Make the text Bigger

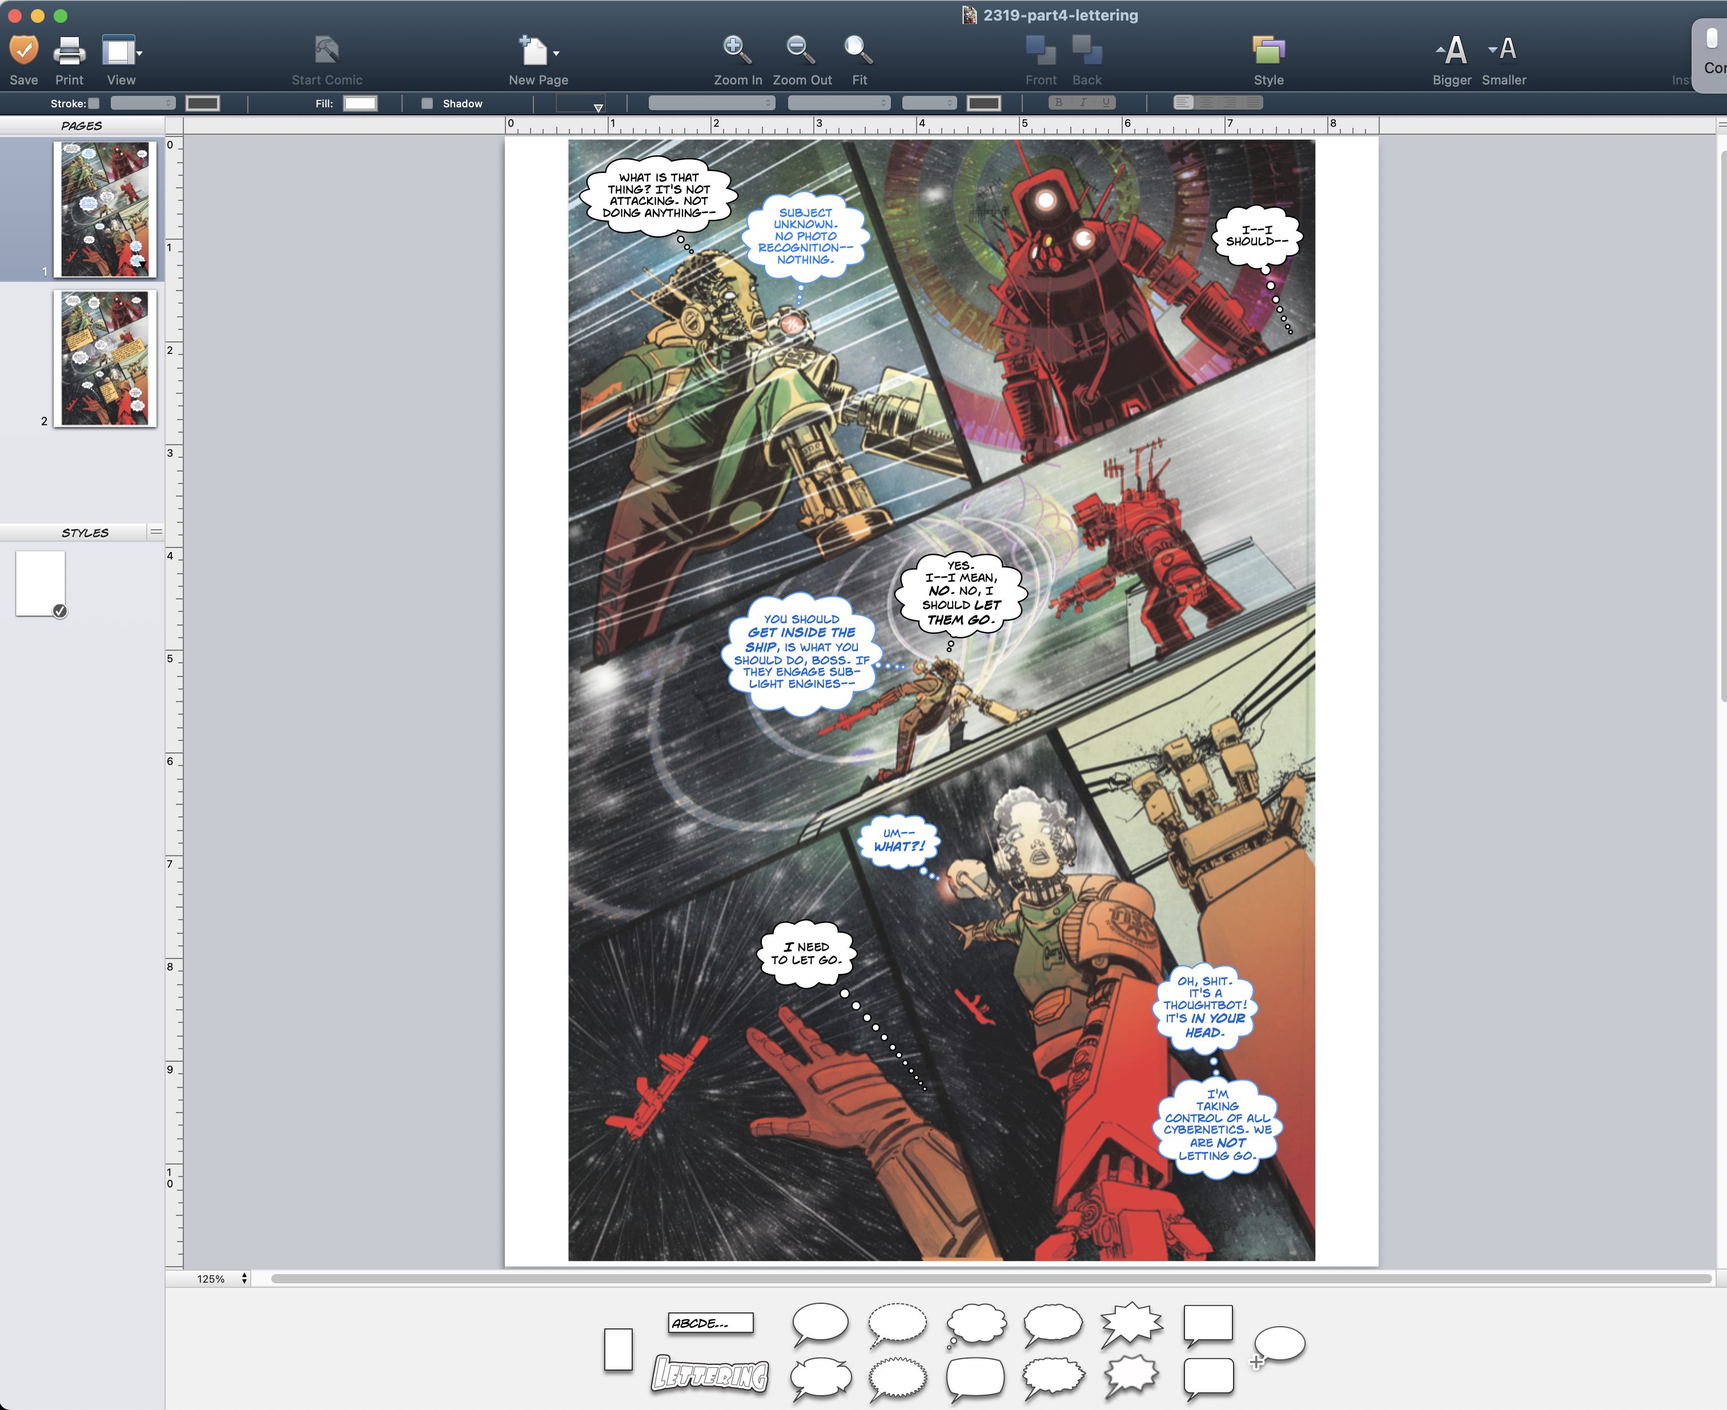1452,50
